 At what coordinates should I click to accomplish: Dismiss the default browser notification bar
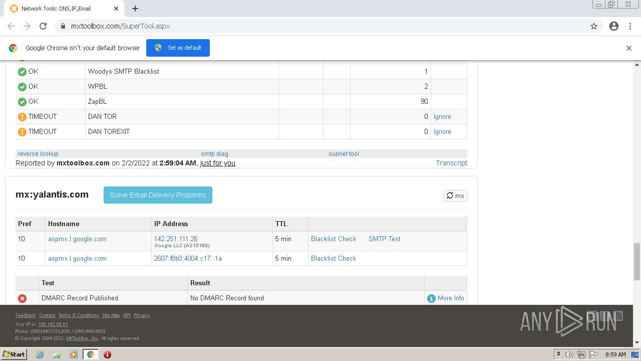pos(629,48)
